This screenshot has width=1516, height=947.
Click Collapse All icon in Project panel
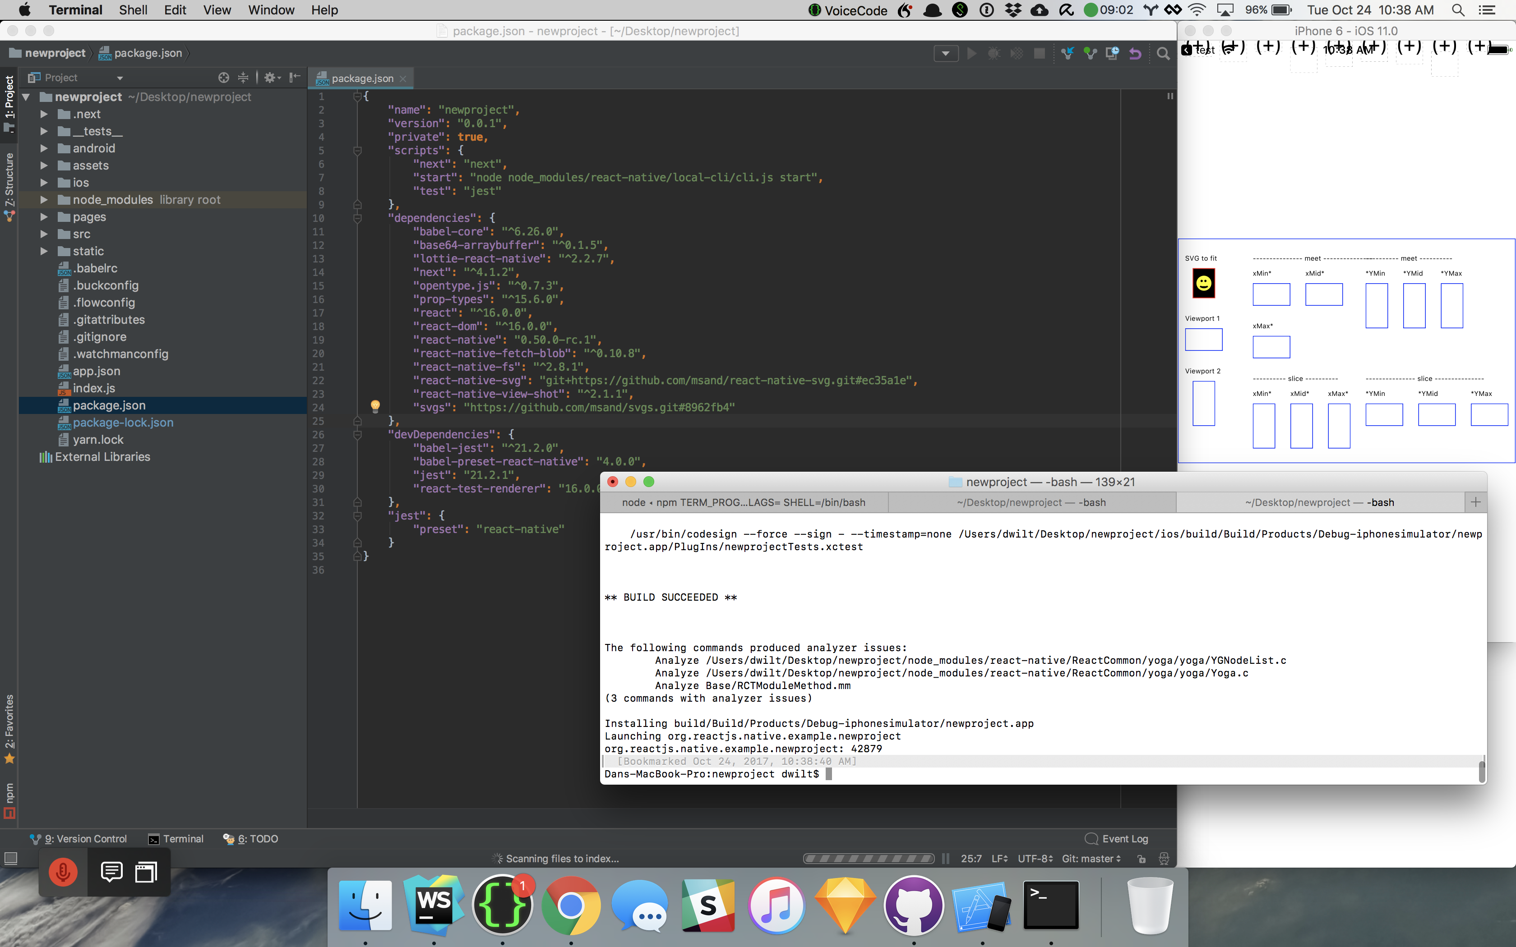[243, 78]
